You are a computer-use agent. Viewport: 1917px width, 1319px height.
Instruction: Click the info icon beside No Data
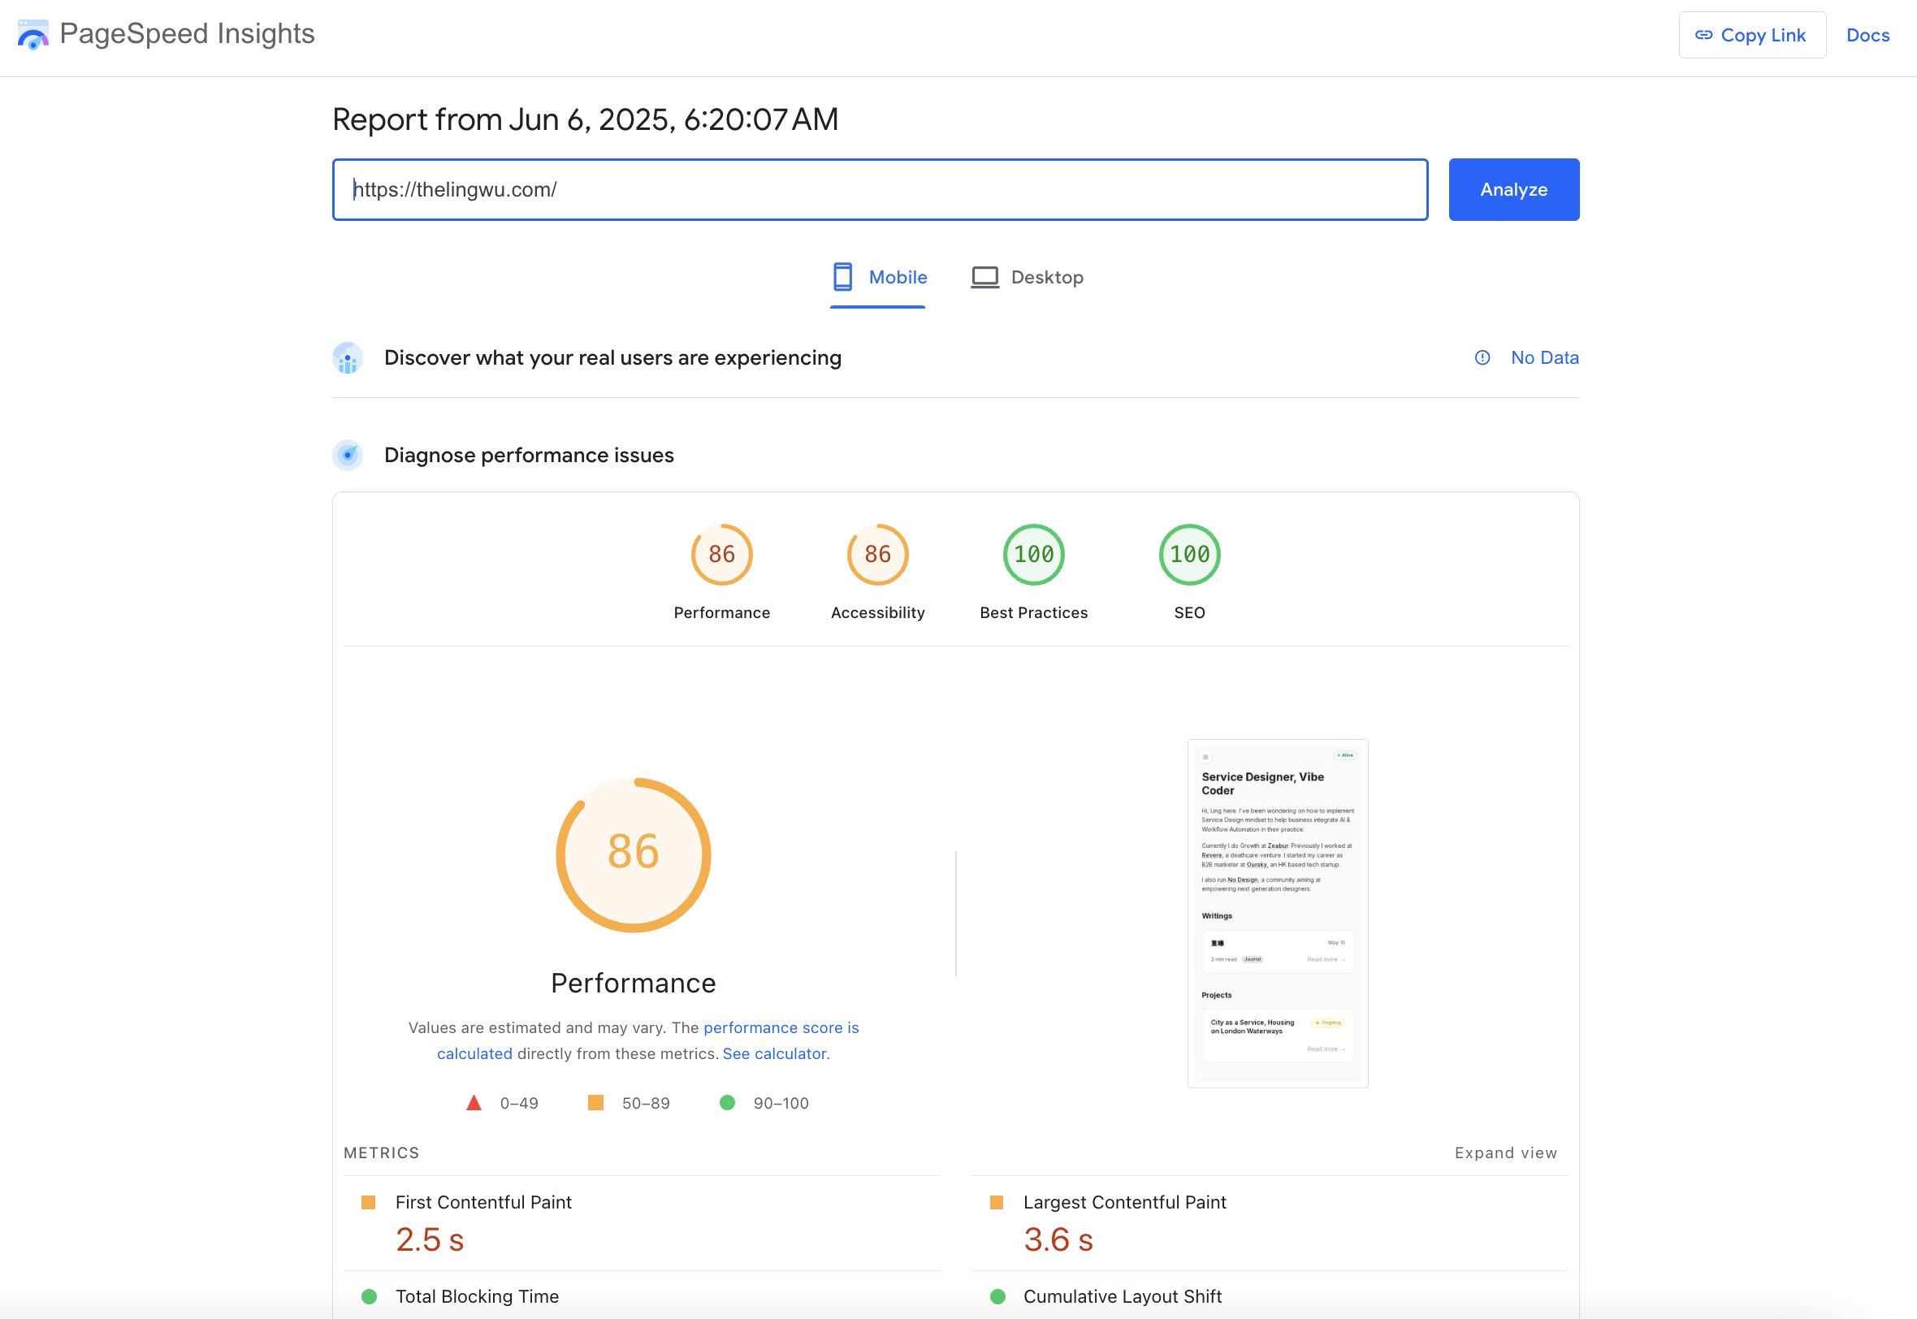tap(1482, 358)
